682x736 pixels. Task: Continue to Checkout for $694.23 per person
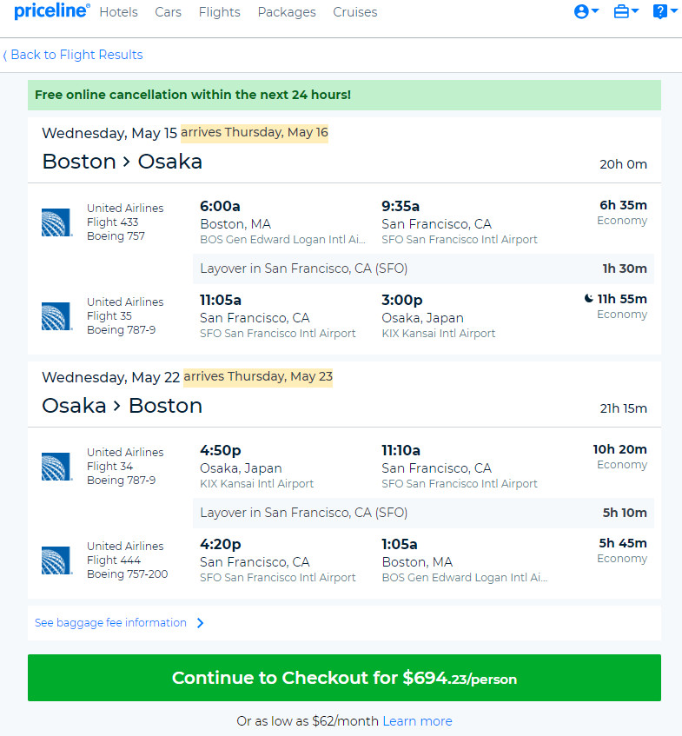pos(344,678)
